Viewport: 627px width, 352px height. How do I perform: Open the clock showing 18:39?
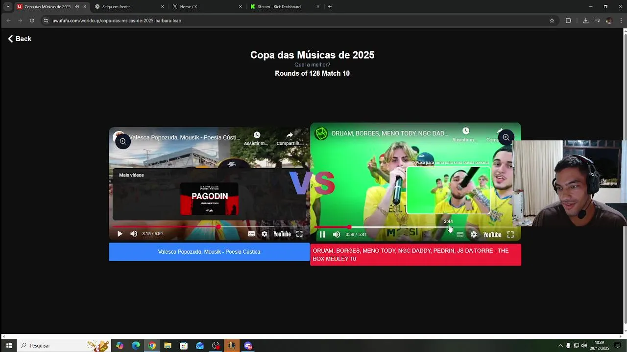[599, 346]
